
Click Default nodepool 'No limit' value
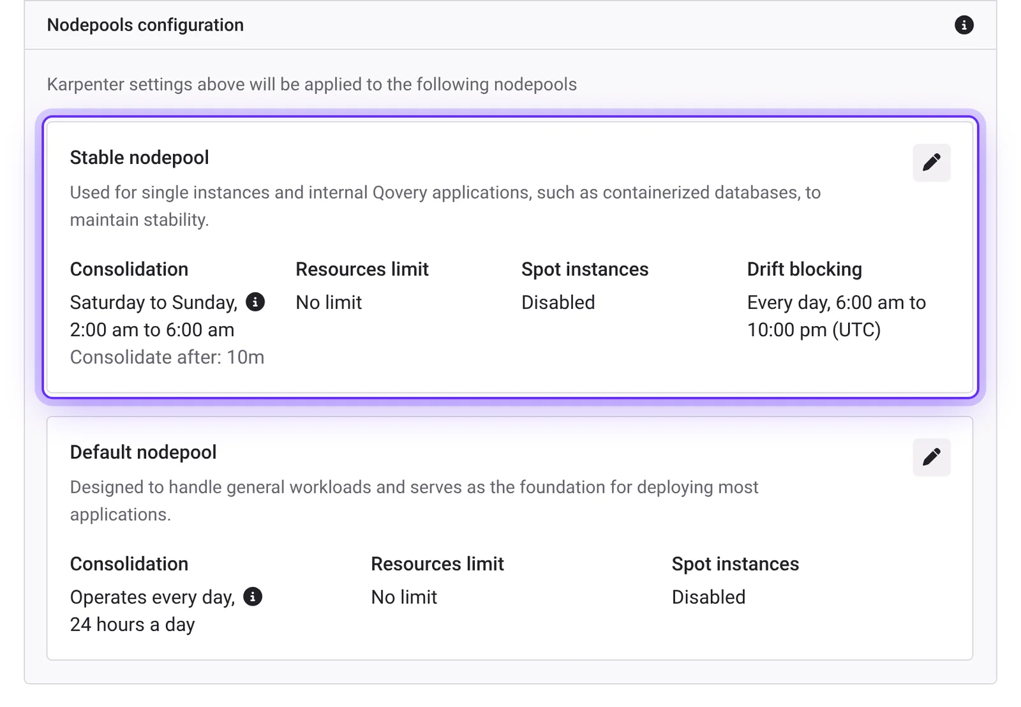point(404,597)
